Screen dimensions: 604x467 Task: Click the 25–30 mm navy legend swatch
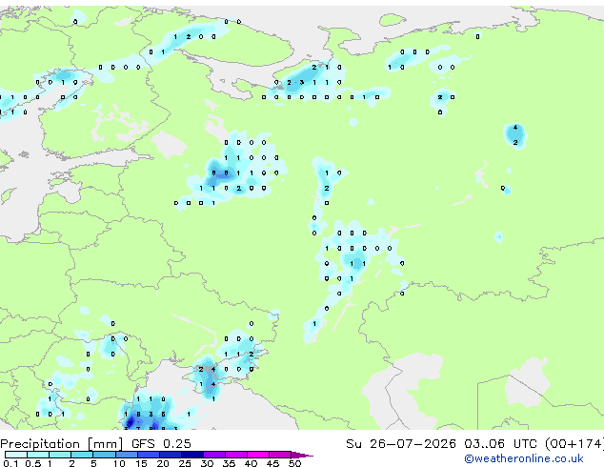(191, 455)
